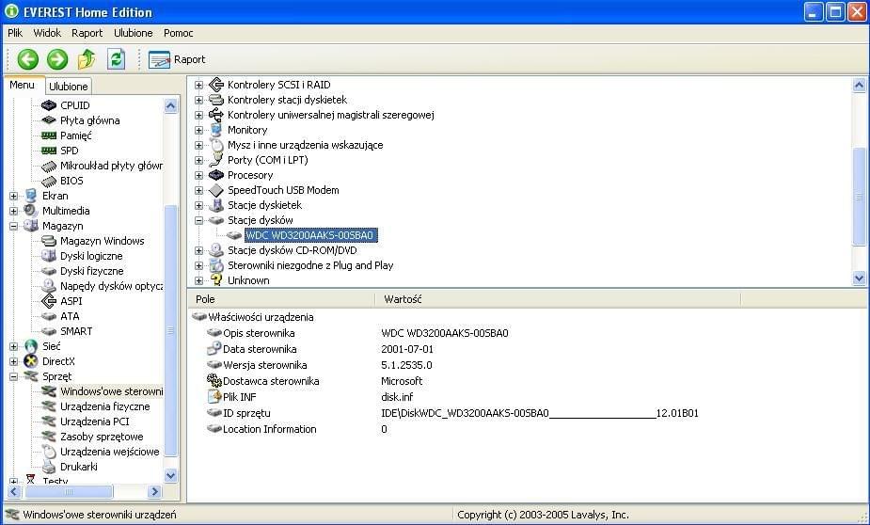The height and width of the screenshot is (525, 870).
Task: Open the Pomoc menu
Action: click(x=178, y=33)
